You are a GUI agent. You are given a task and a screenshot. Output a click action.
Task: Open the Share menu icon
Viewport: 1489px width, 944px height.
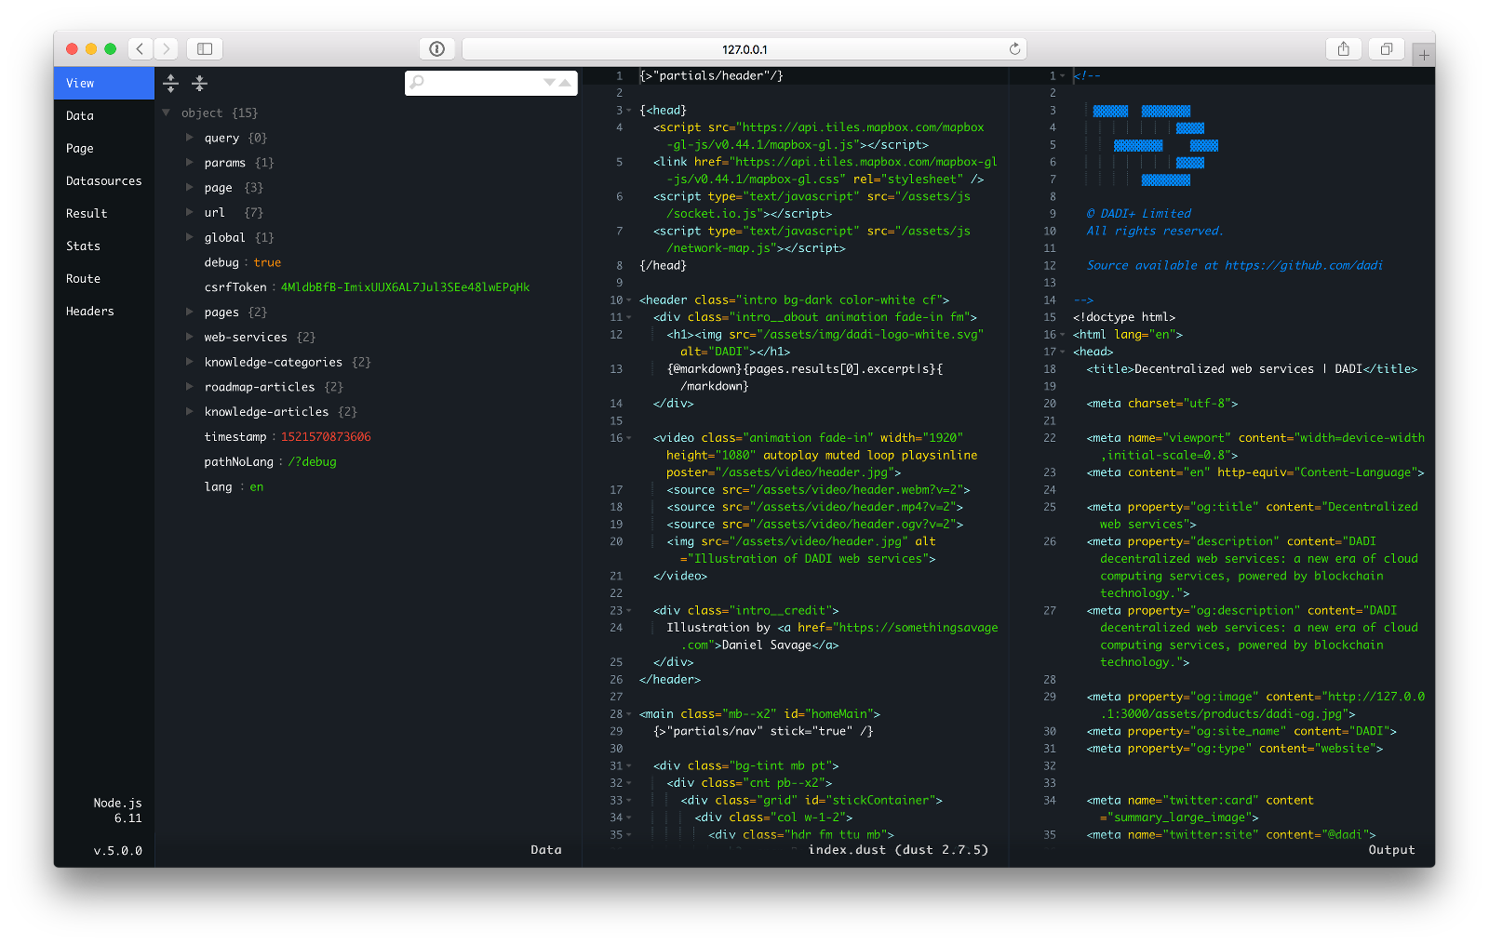coord(1344,48)
